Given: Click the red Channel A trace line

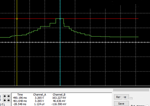Looking at the screenshot, I should [x=96, y=18].
